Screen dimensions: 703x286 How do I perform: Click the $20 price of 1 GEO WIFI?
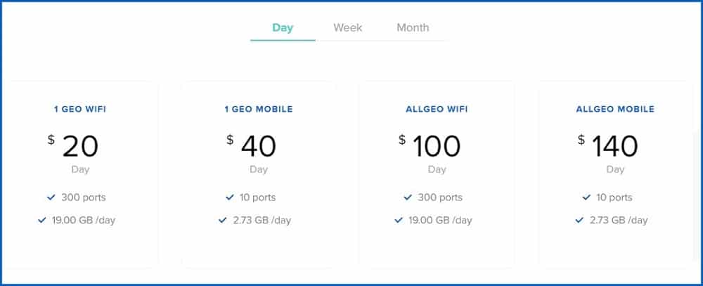pyautogui.click(x=73, y=145)
